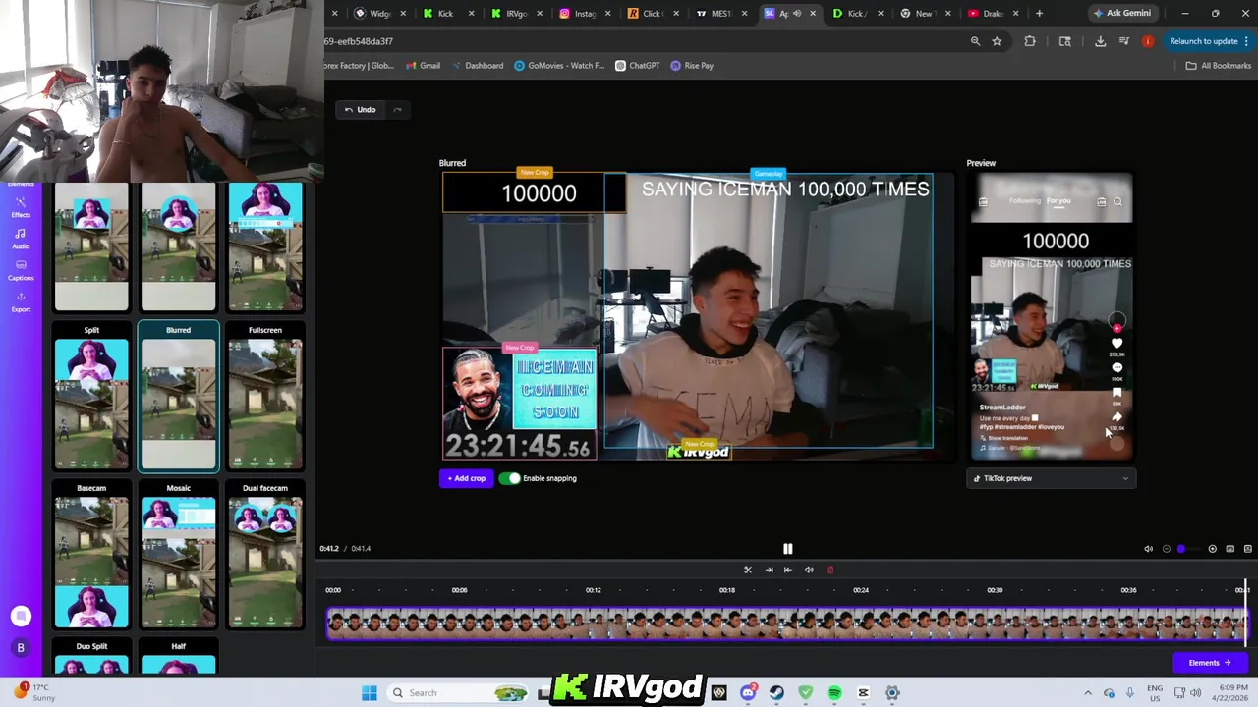Open the All Bookmarks folder
Screen dimensions: 1258x707
1218,66
